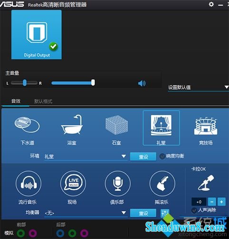Apply the 现场 live music equalizer preset

pyautogui.click(x=73, y=184)
